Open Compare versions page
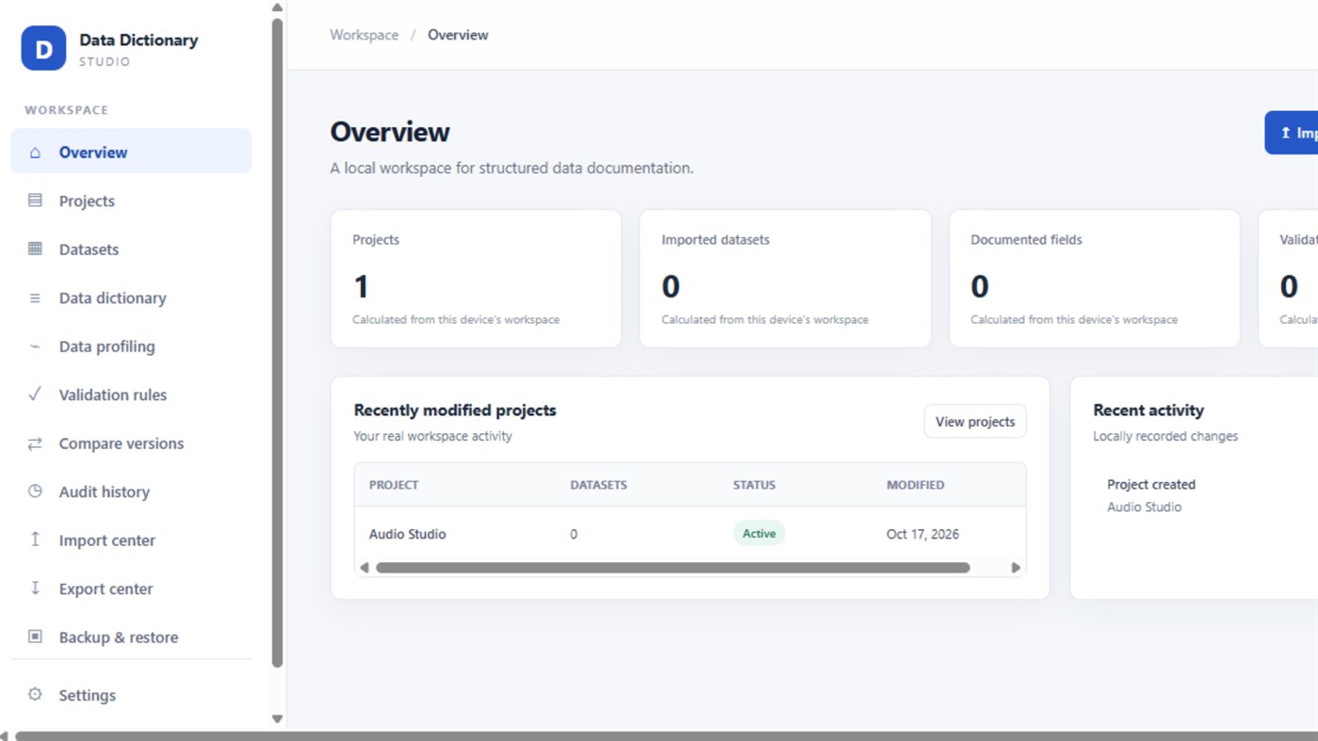 pos(131,443)
